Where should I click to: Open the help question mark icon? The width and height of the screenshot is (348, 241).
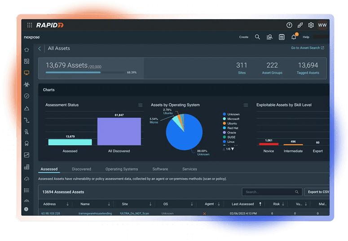(289, 25)
